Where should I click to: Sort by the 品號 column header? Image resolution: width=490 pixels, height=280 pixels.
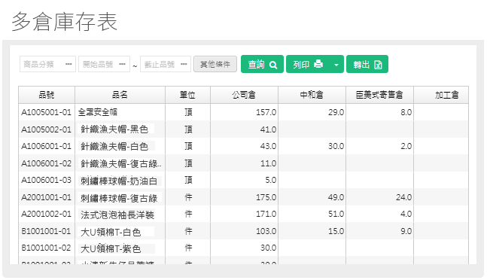pyautogui.click(x=47, y=95)
